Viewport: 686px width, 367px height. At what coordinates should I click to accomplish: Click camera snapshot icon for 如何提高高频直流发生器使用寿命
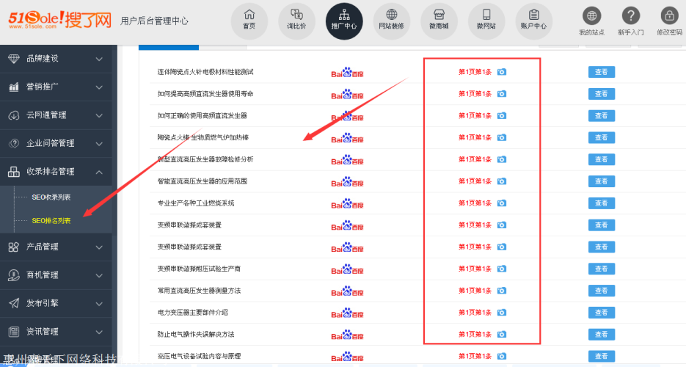pyautogui.click(x=502, y=94)
